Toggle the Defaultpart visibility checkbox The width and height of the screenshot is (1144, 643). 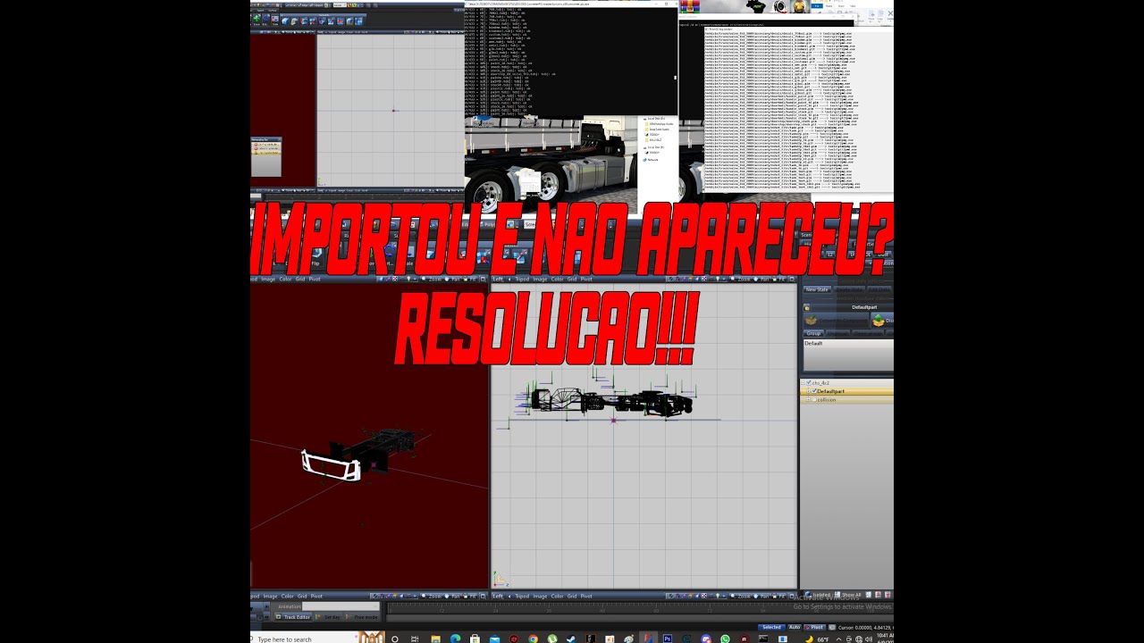[814, 391]
